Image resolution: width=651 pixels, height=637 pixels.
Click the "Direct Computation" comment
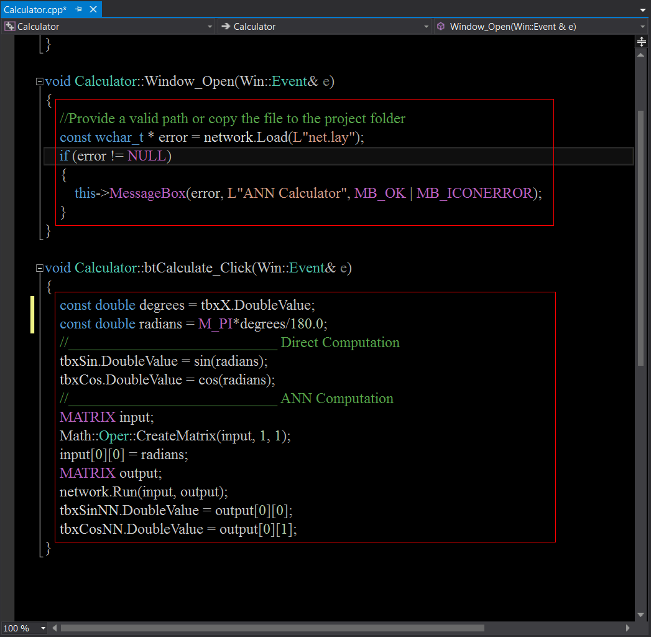340,343
